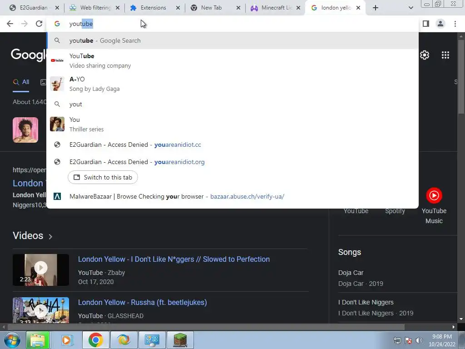Close the Minecraft tab
Image resolution: width=465 pixels, height=349 pixels.
point(299,8)
